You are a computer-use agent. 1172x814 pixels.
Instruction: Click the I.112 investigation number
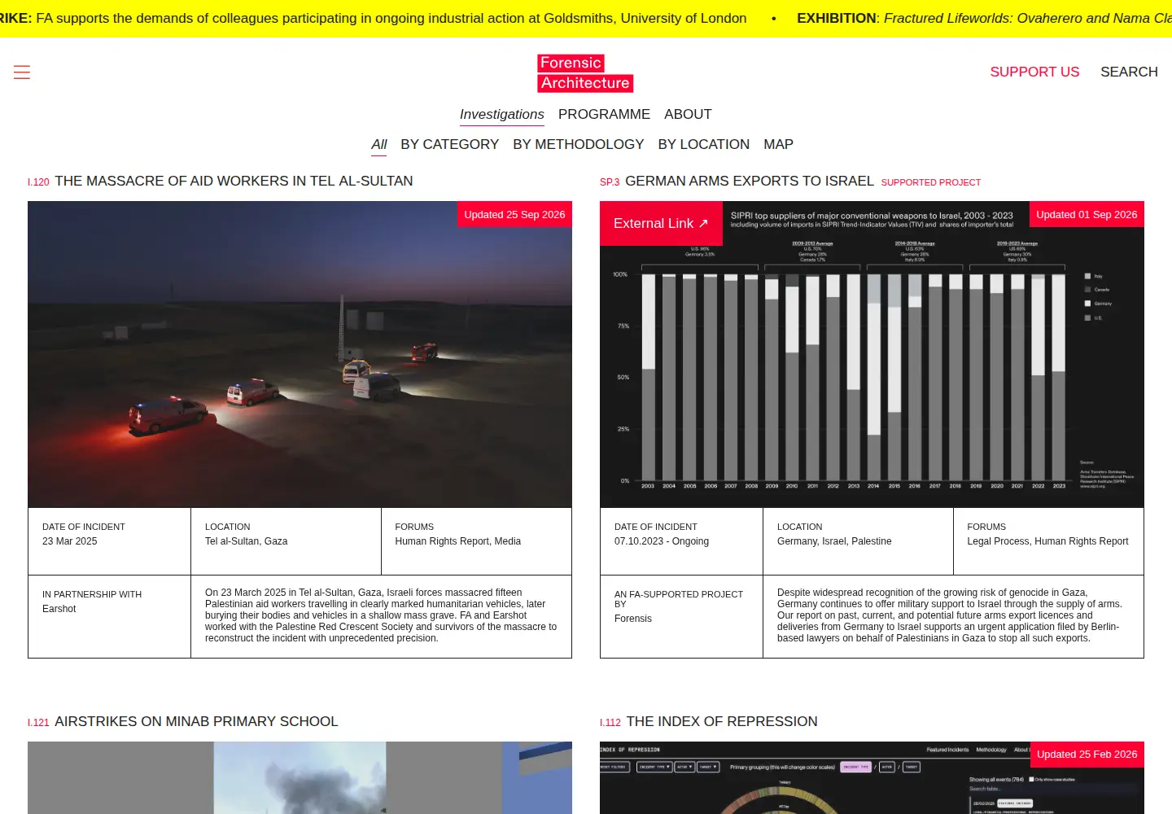pos(610,723)
